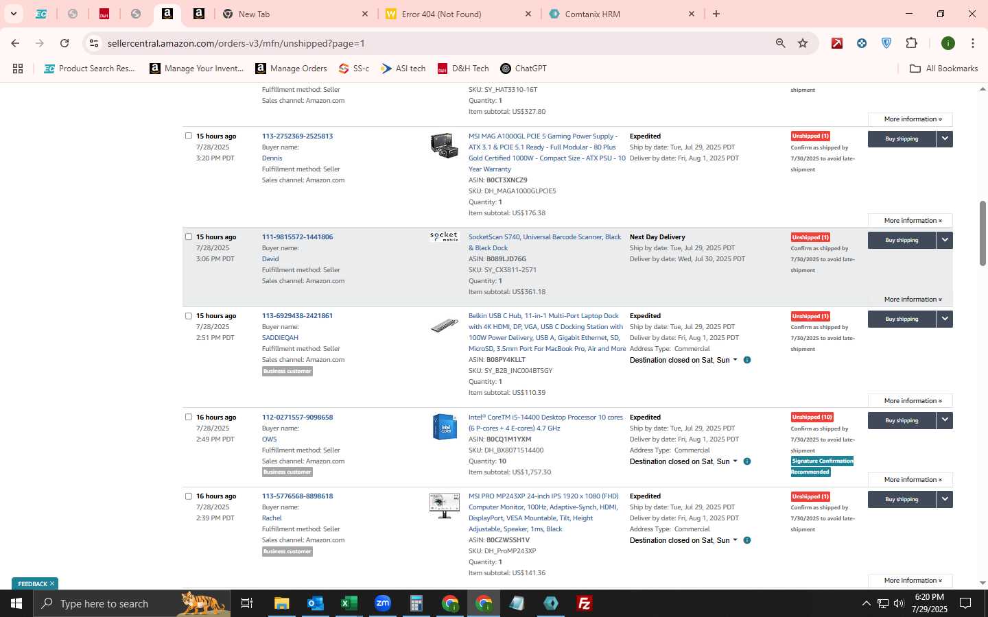Click Intel Core processor product thumbnail
The image size is (988, 617).
coord(445,426)
